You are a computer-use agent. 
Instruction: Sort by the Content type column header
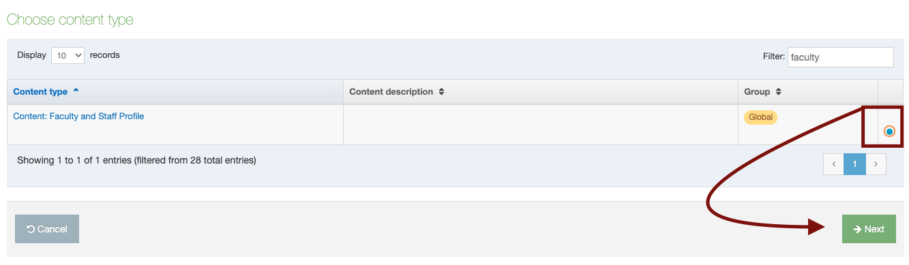pos(40,92)
